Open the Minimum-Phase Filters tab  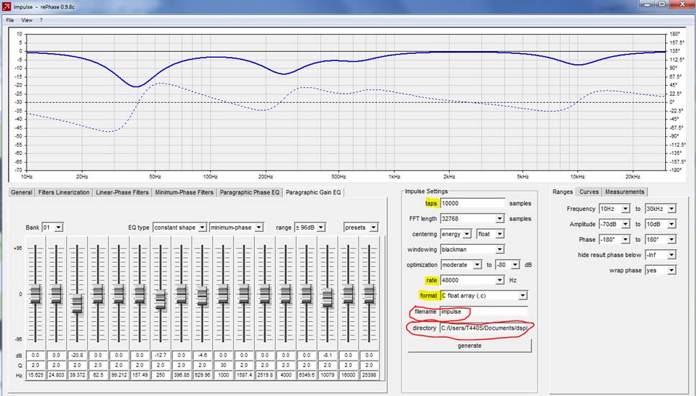pos(184,192)
